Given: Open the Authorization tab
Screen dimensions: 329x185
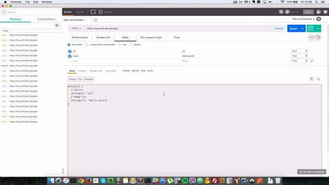Looking at the screenshot, I should pos(80,38).
